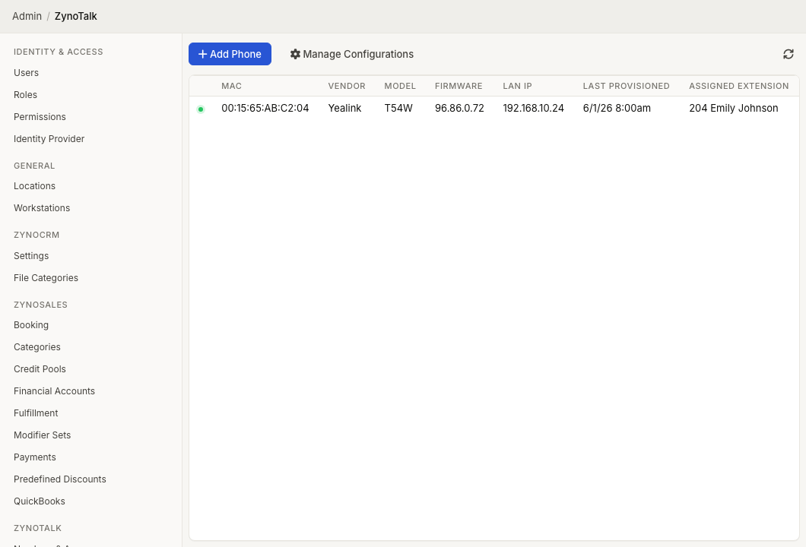
Task: Click the Yealink vendor cell
Action: 344,109
